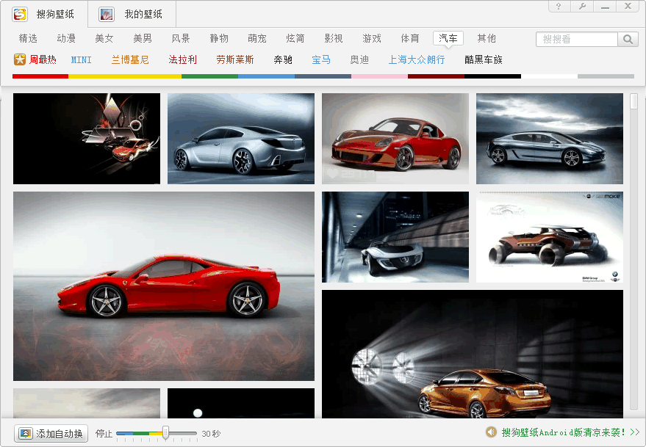This screenshot has width=646, height=447.
Task: Select the 动漫 category tab
Action: click(x=66, y=38)
